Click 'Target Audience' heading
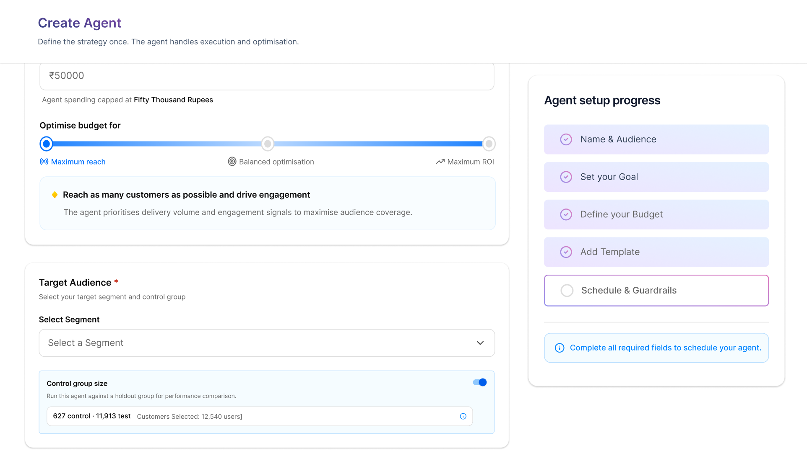 [75, 283]
